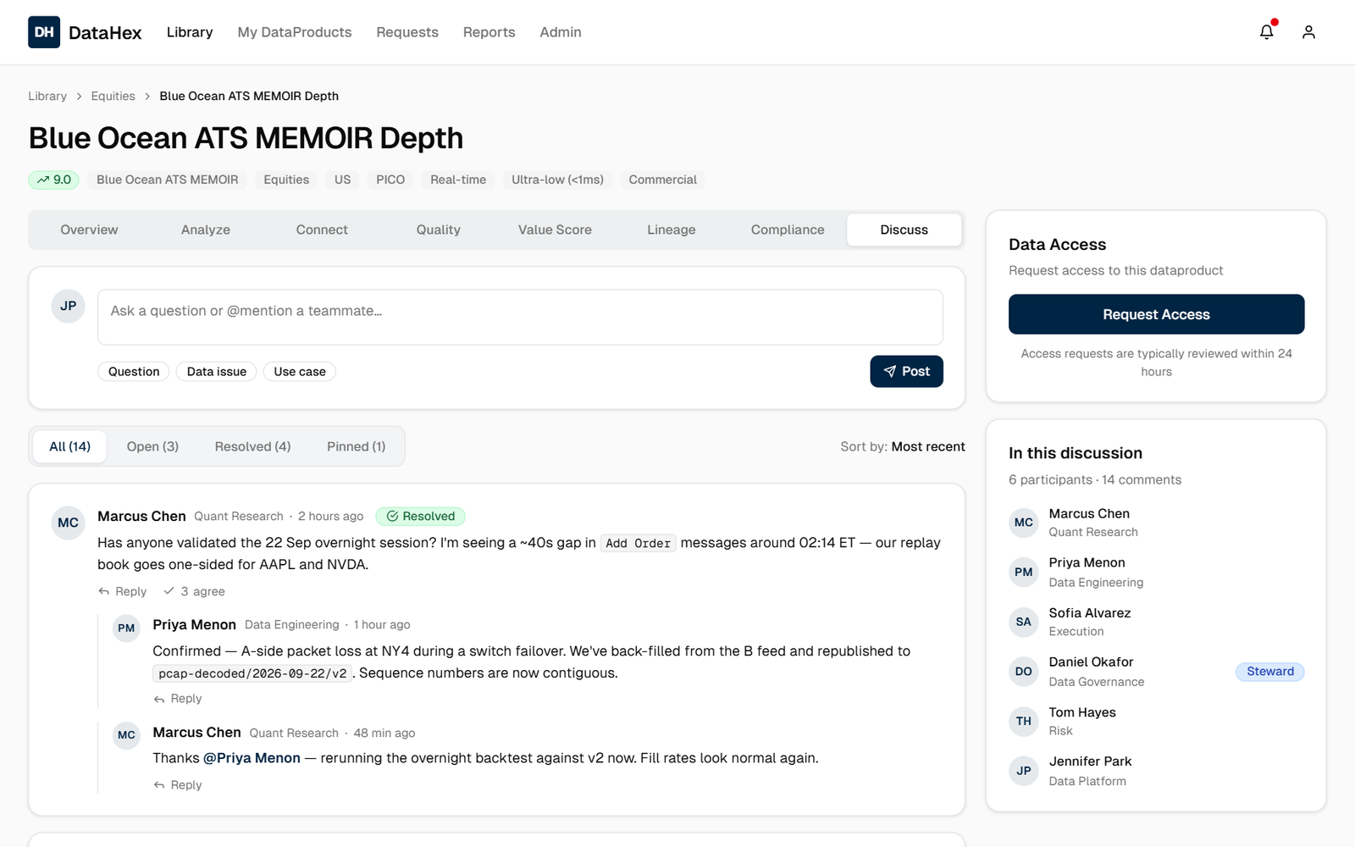Click pcap-decoded/2026-09-22/v2 code path
Image resolution: width=1355 pixels, height=847 pixels.
coord(252,673)
